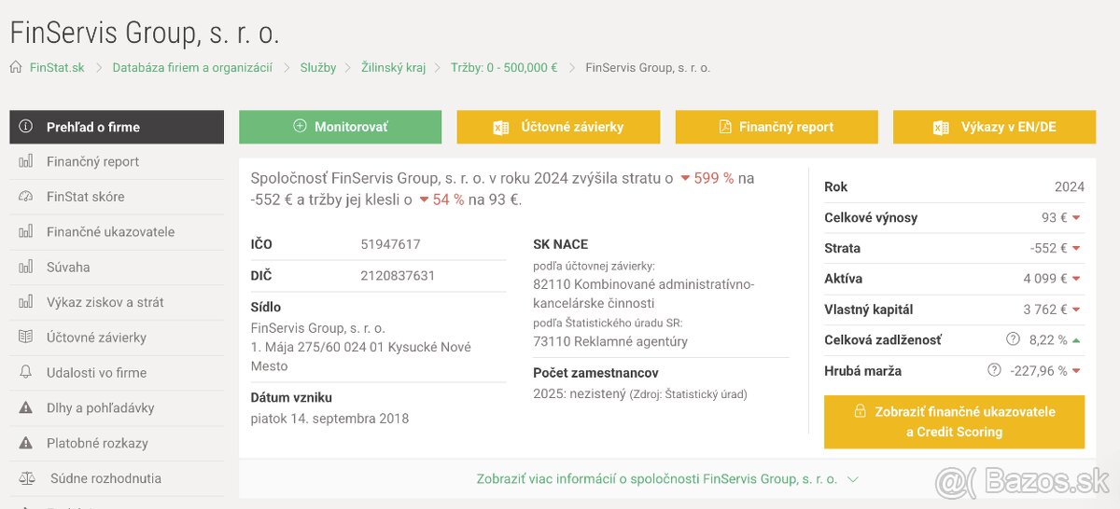Click 82110 Kombinované administratívno-kancelárske činnosti

[643, 294]
